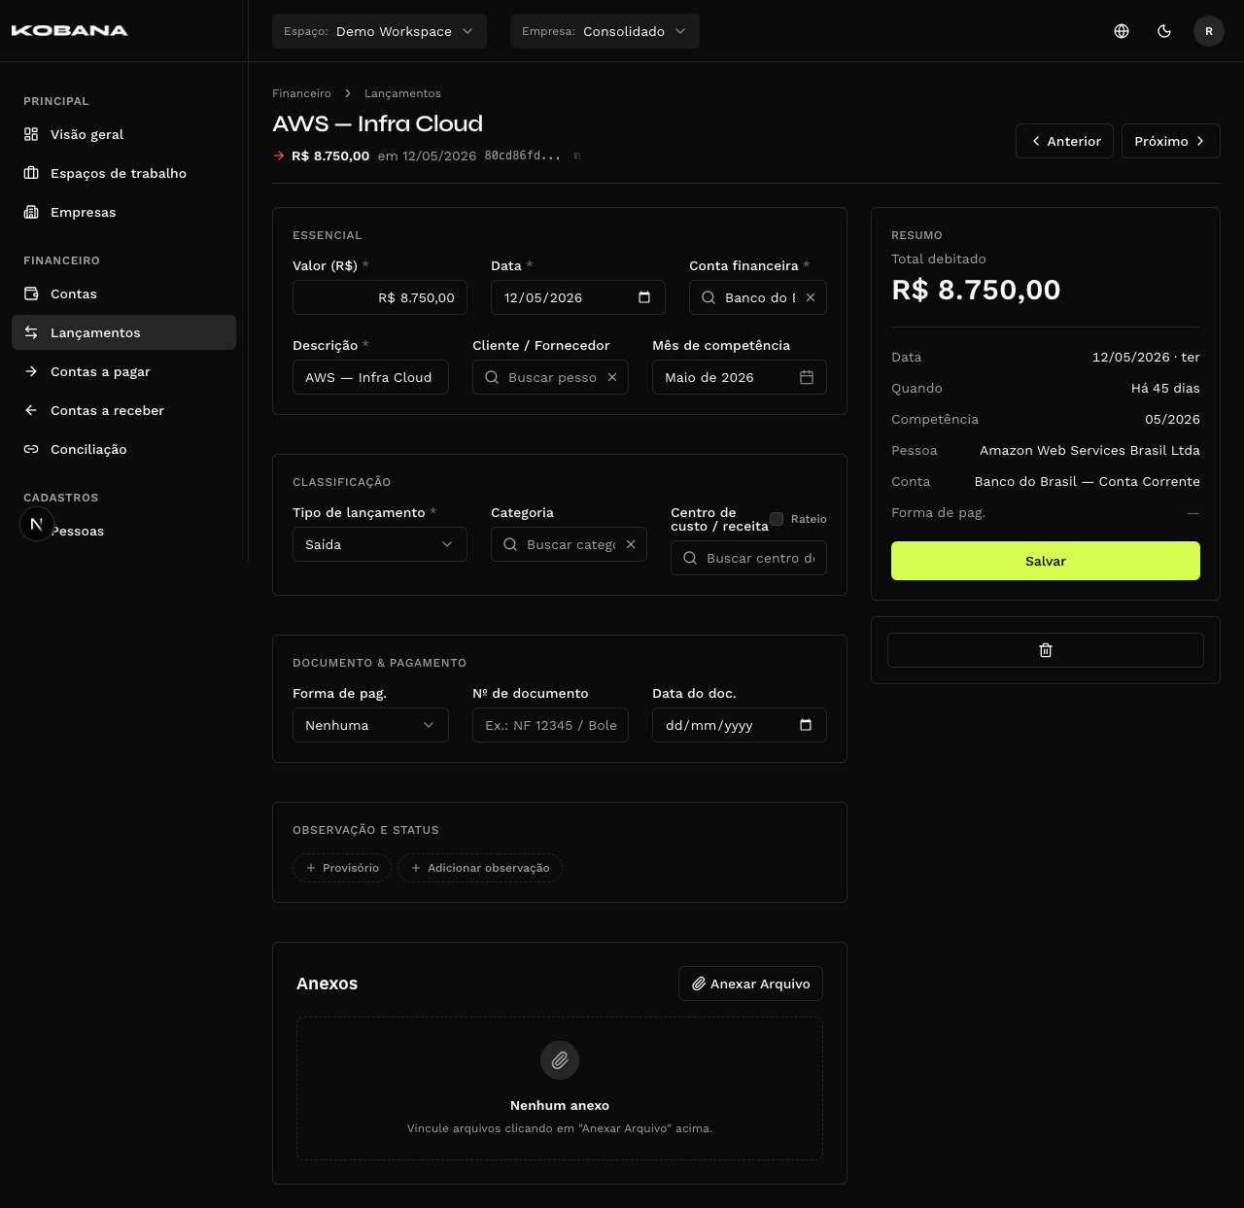Open Espaços de trabalho in sidebar
Image resolution: width=1244 pixels, height=1208 pixels.
[x=123, y=173]
